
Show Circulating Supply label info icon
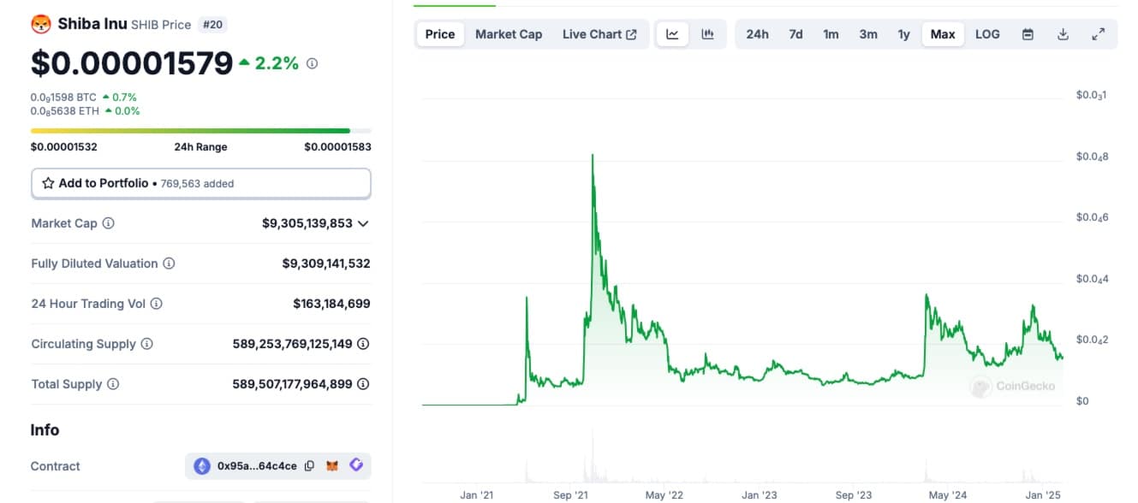coord(146,344)
